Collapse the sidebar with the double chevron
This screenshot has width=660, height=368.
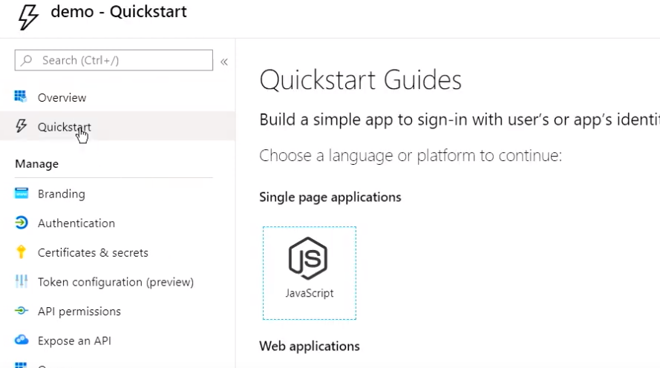pos(224,62)
